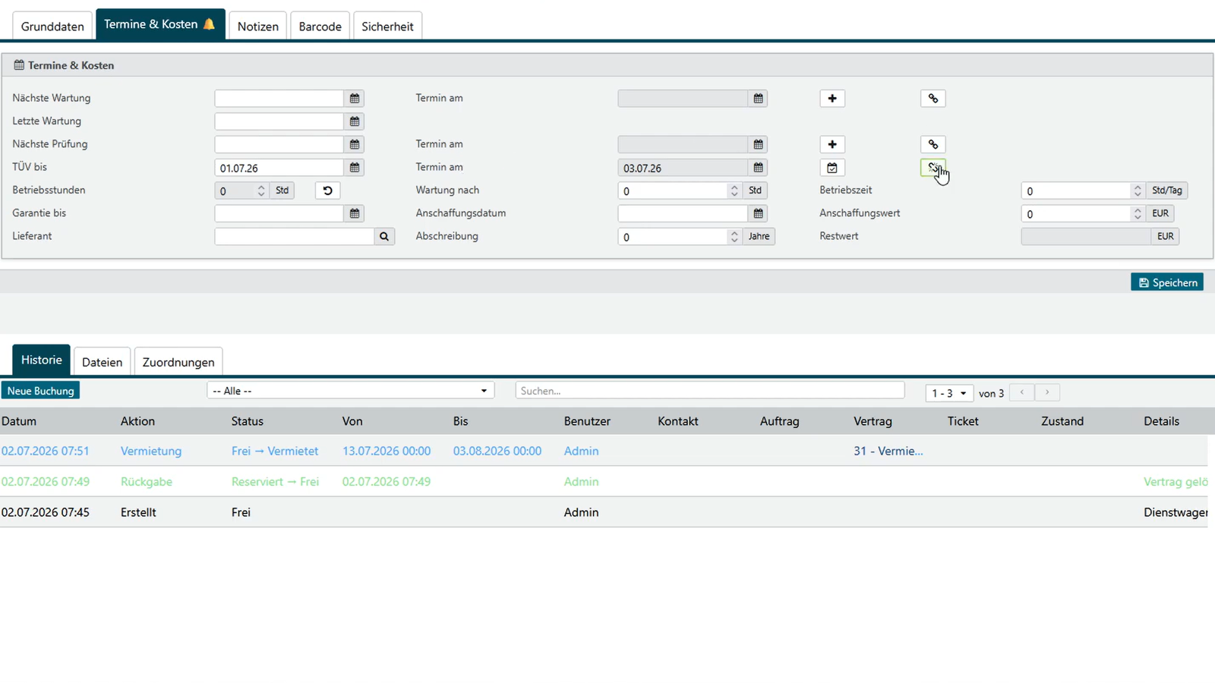1215x683 pixels.
Task: Open the '1 - 3' page range dropdown
Action: [x=949, y=393]
